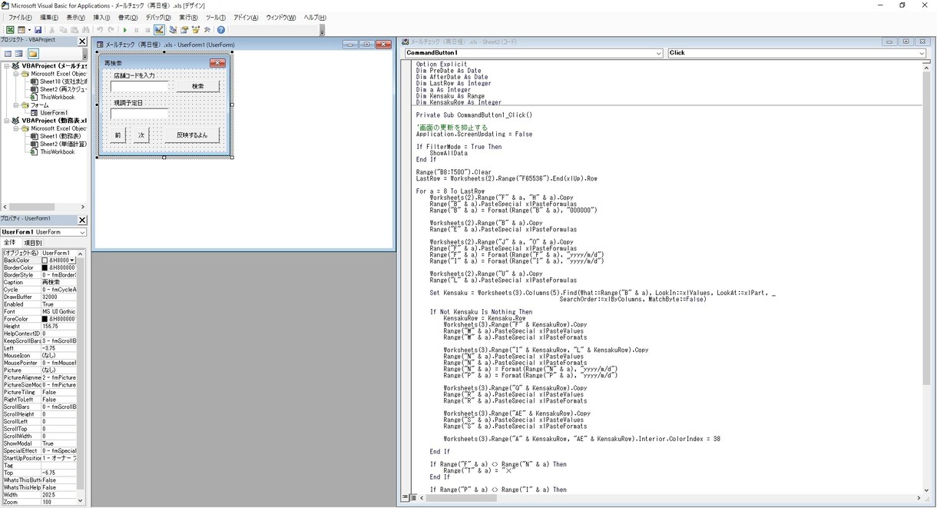Click the Reset stop icon
937x508 pixels.
point(147,30)
